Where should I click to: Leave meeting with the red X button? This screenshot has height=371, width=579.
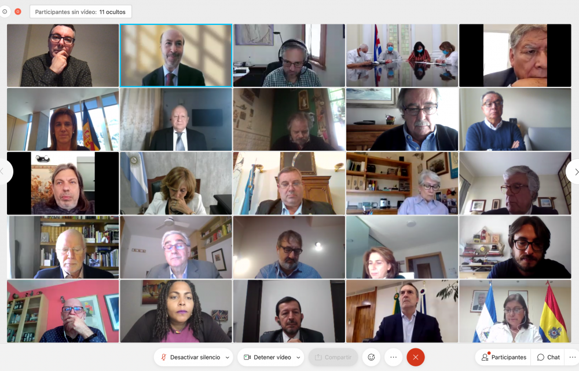415,357
